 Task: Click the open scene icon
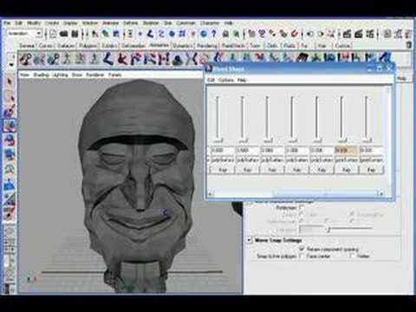click(x=64, y=34)
